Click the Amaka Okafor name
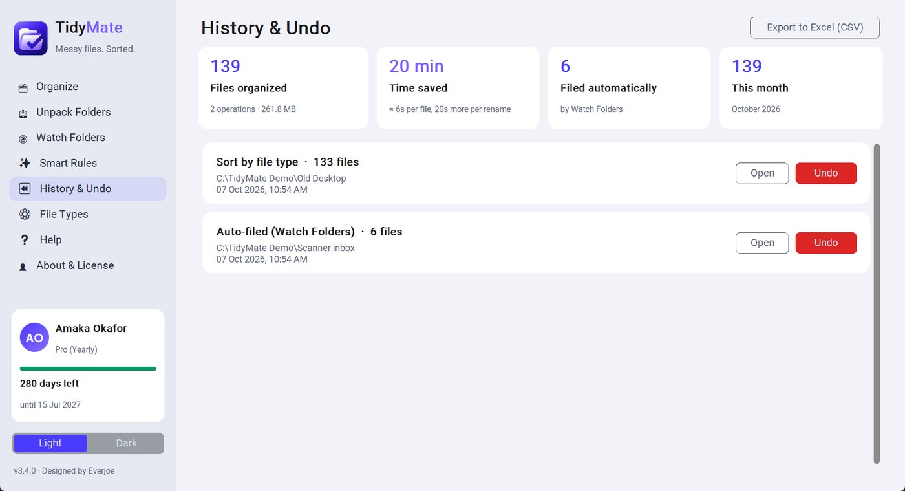905x491 pixels. click(91, 329)
